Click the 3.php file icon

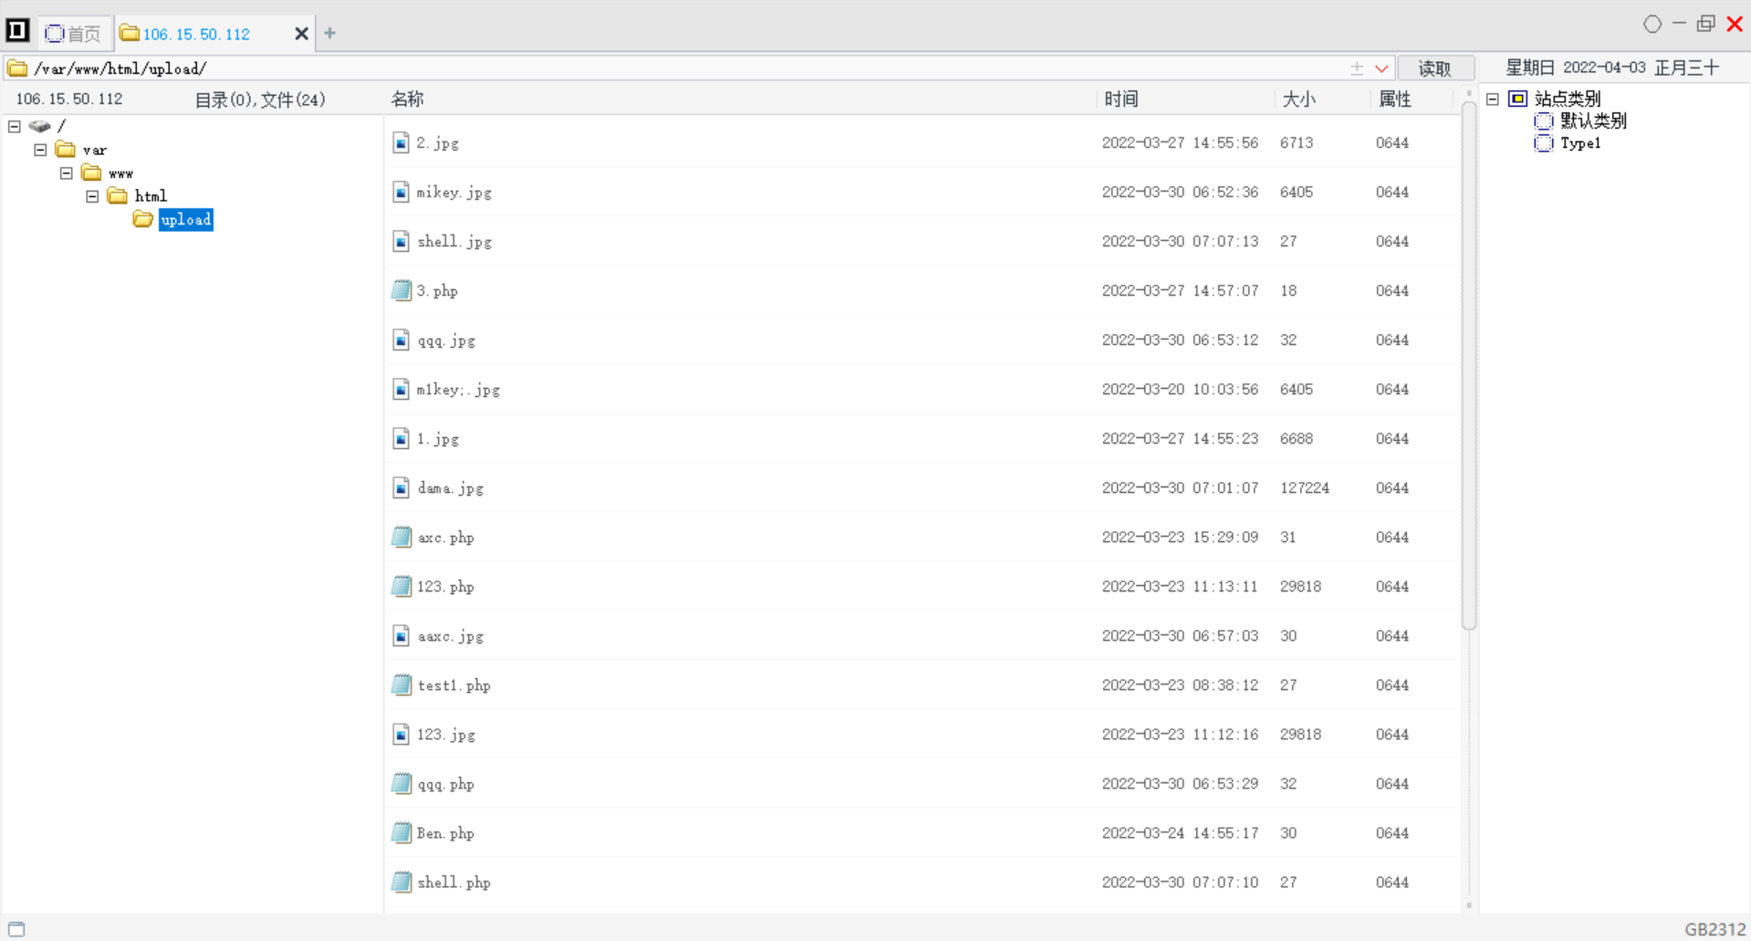(401, 290)
